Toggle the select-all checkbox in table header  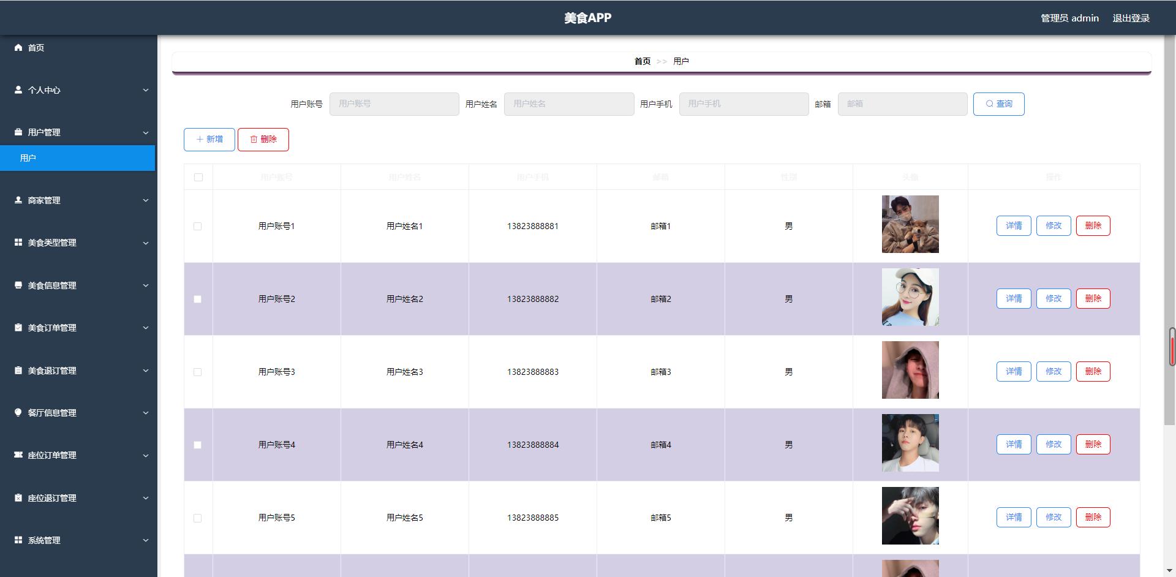tap(198, 177)
